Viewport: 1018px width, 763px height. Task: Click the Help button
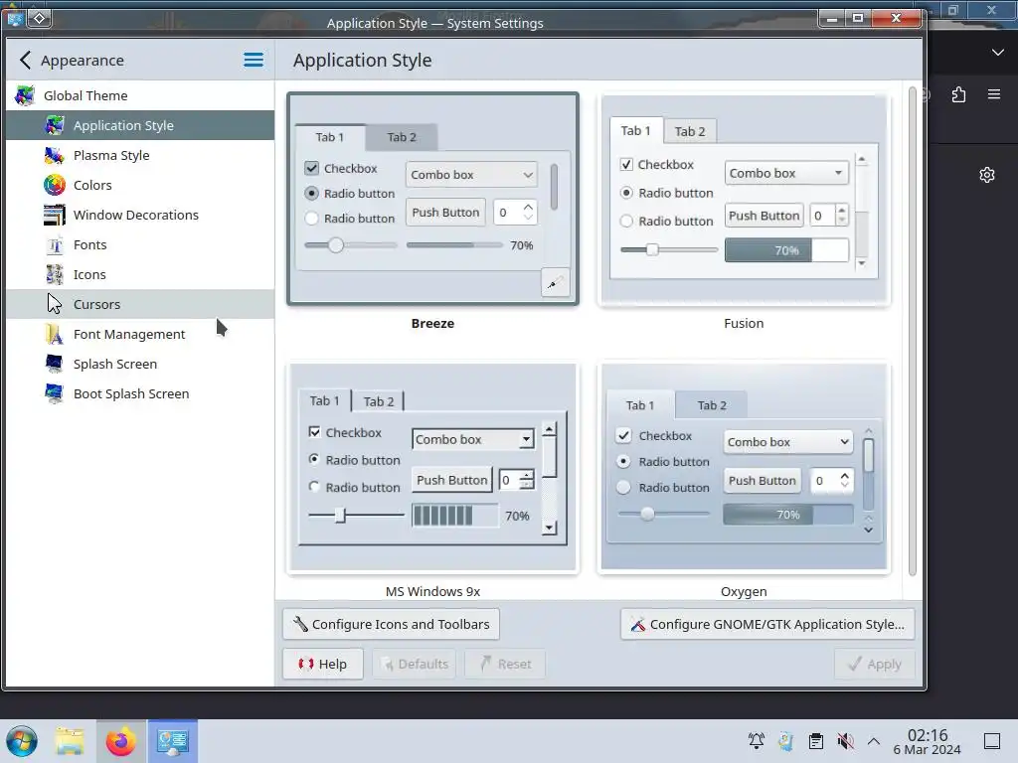[x=323, y=664]
